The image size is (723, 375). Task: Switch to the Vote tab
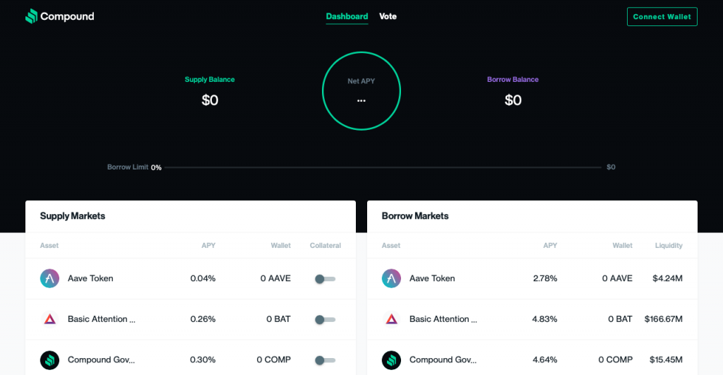388,17
